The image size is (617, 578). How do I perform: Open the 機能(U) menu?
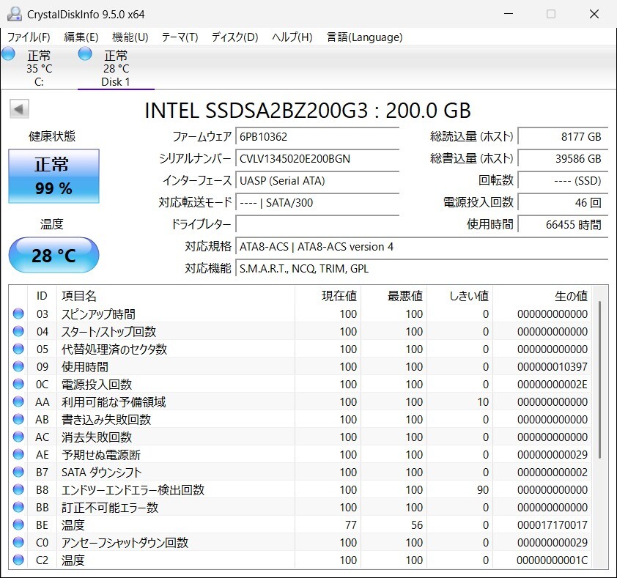130,37
